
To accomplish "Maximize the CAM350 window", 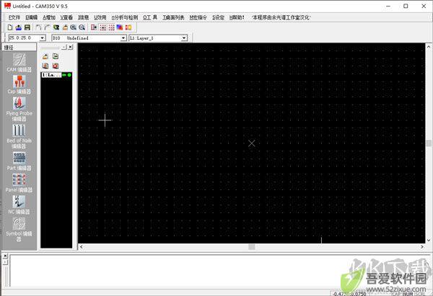I will 406,6.
